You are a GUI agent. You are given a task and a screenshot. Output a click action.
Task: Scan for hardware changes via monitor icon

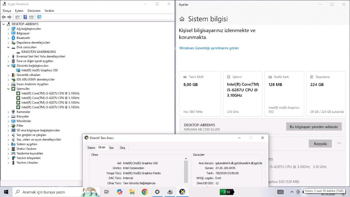(39, 17)
